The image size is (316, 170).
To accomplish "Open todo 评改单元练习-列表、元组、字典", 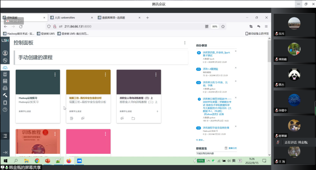I will [x=215, y=84].
